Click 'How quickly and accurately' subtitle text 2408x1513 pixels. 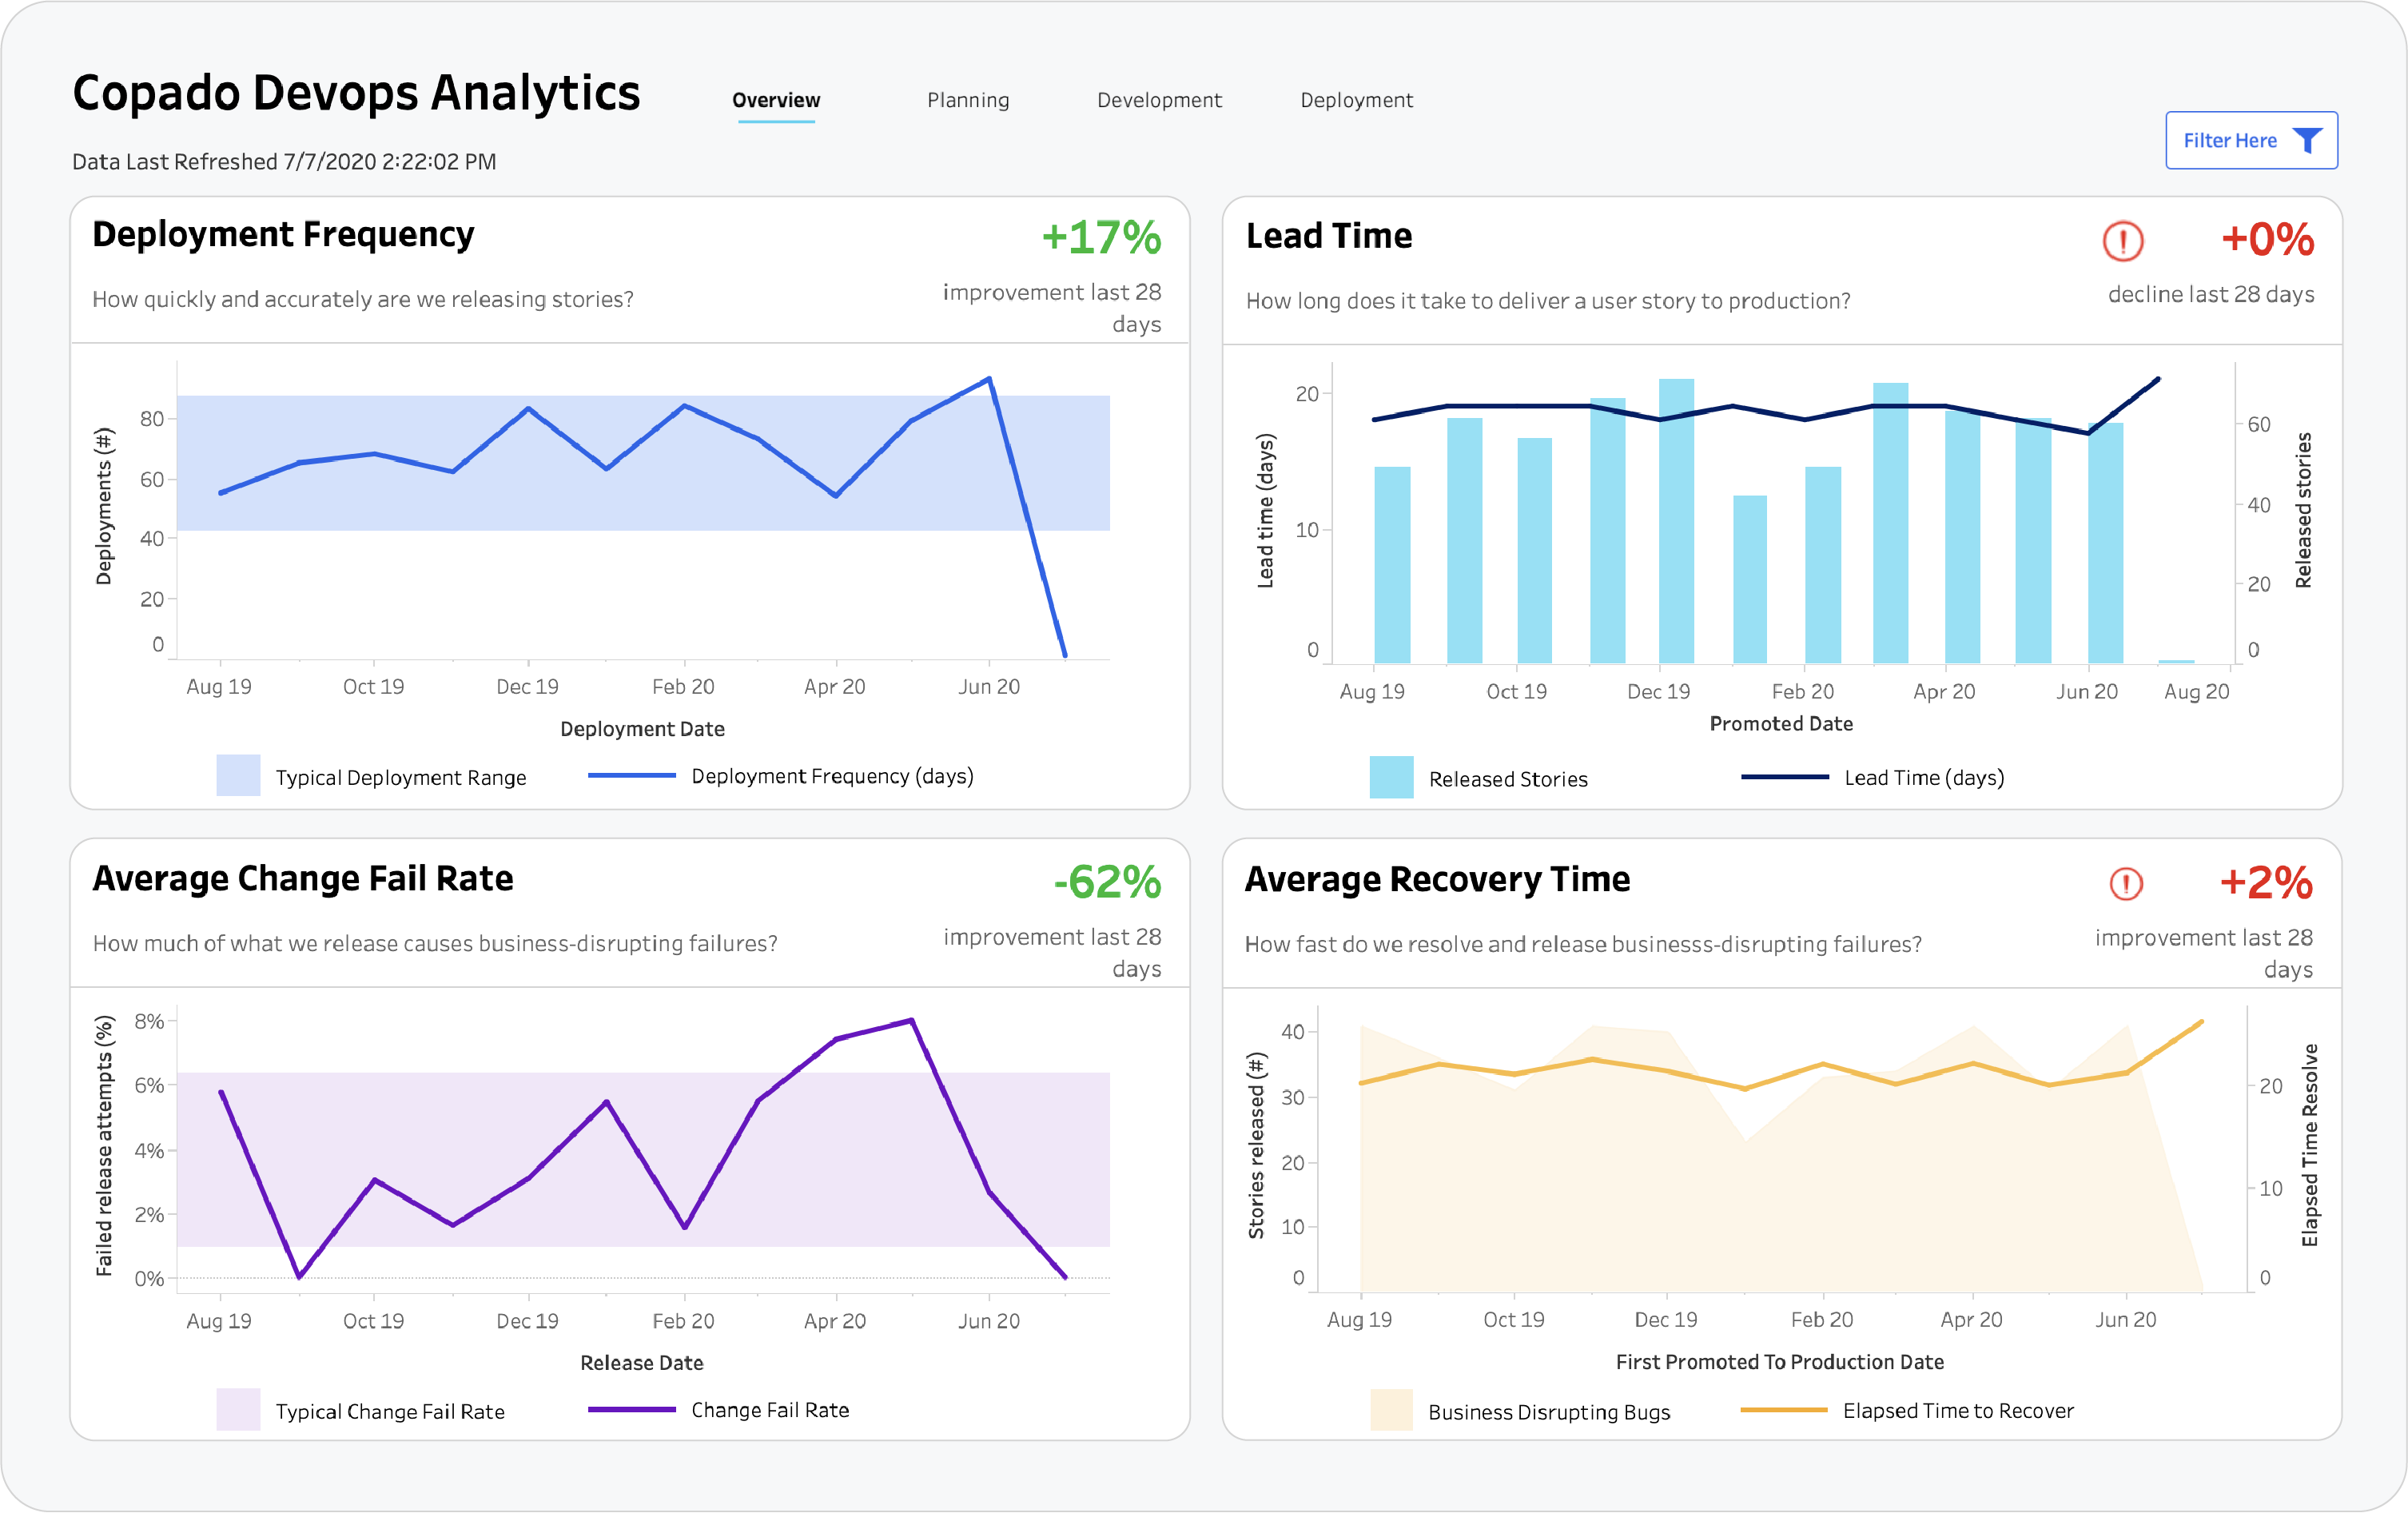[363, 299]
